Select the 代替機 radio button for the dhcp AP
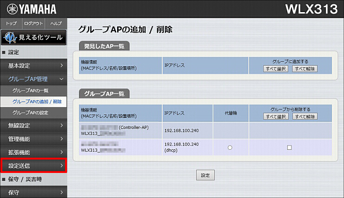Image resolution: width=344 pixels, height=198 pixels. (x=230, y=147)
